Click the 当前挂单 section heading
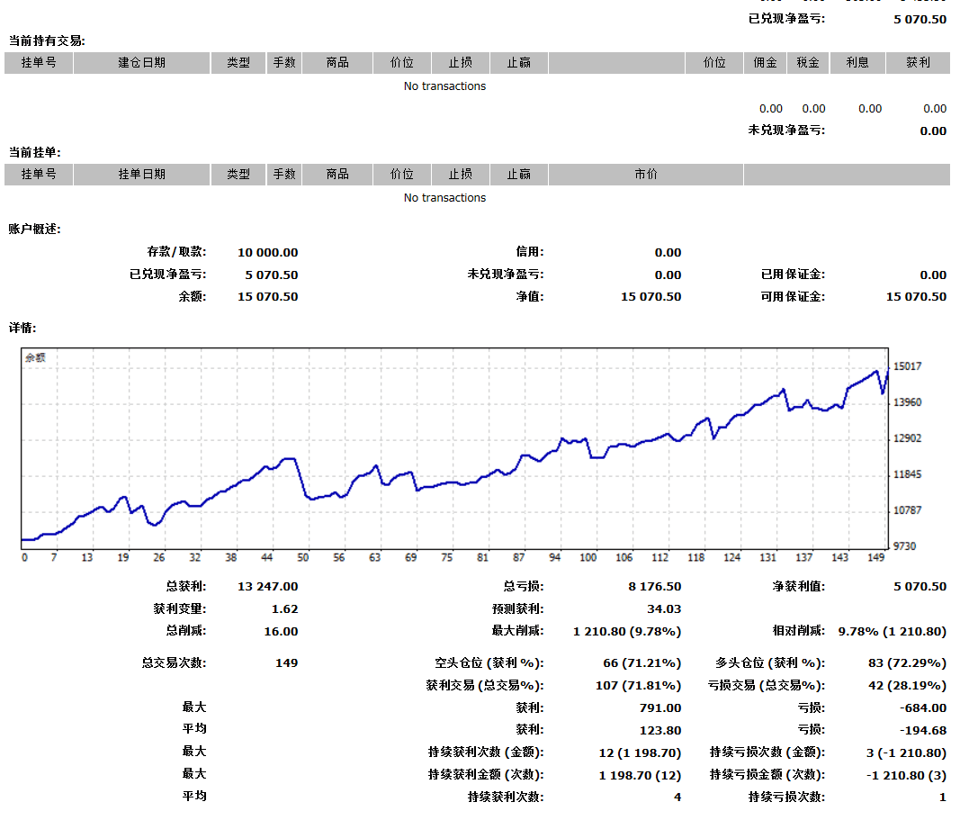Viewport: 960px width, 820px height. pyautogui.click(x=34, y=152)
